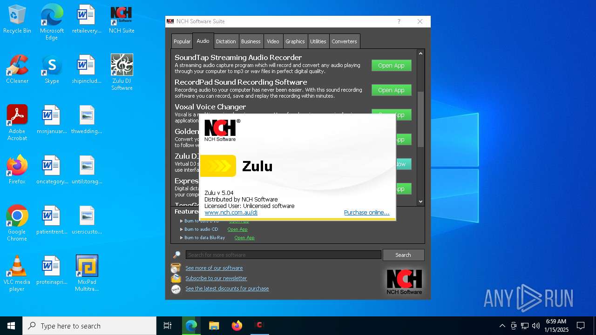Open the volume control in system tray
Viewport: 596px width, 335px height.
(536, 326)
